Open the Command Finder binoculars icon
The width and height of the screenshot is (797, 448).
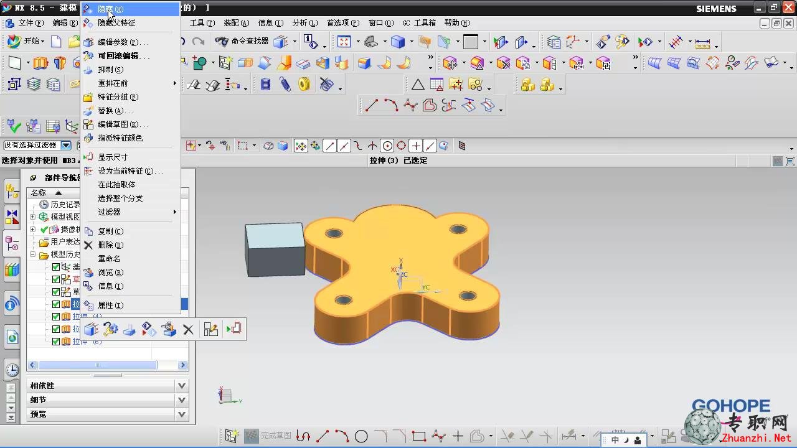coord(222,41)
